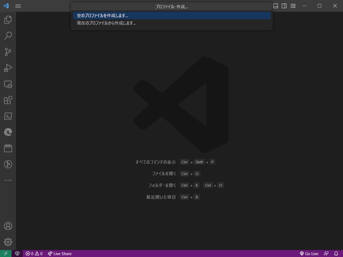Viewport: 343px width, 257px height.
Task: Click Go Live in the status bar
Action: (309, 254)
